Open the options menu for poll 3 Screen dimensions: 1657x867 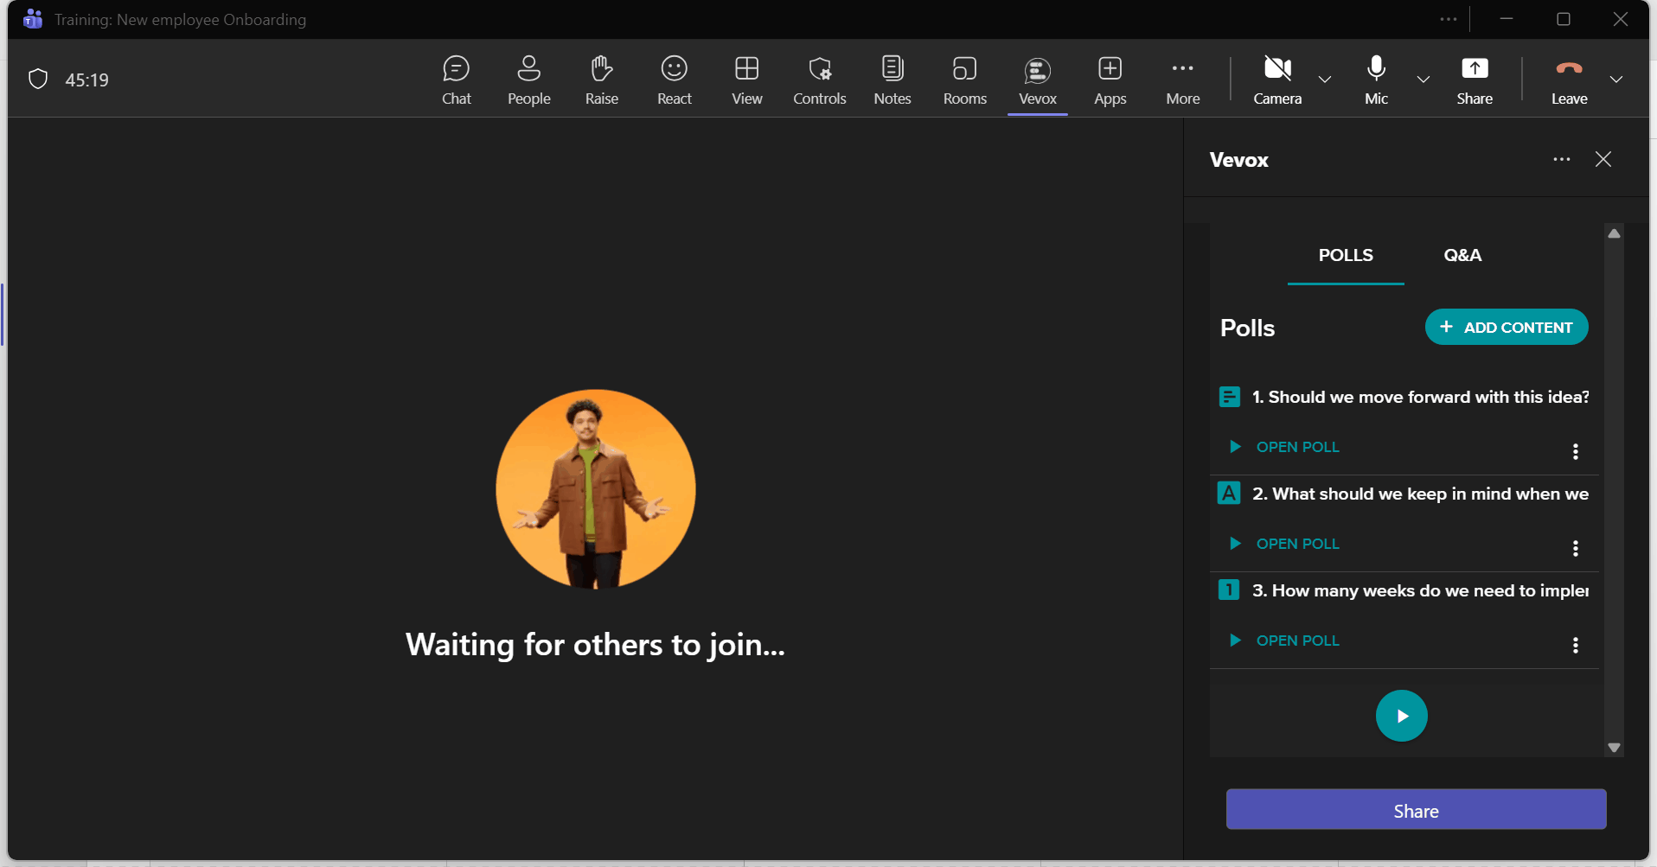1575,645
